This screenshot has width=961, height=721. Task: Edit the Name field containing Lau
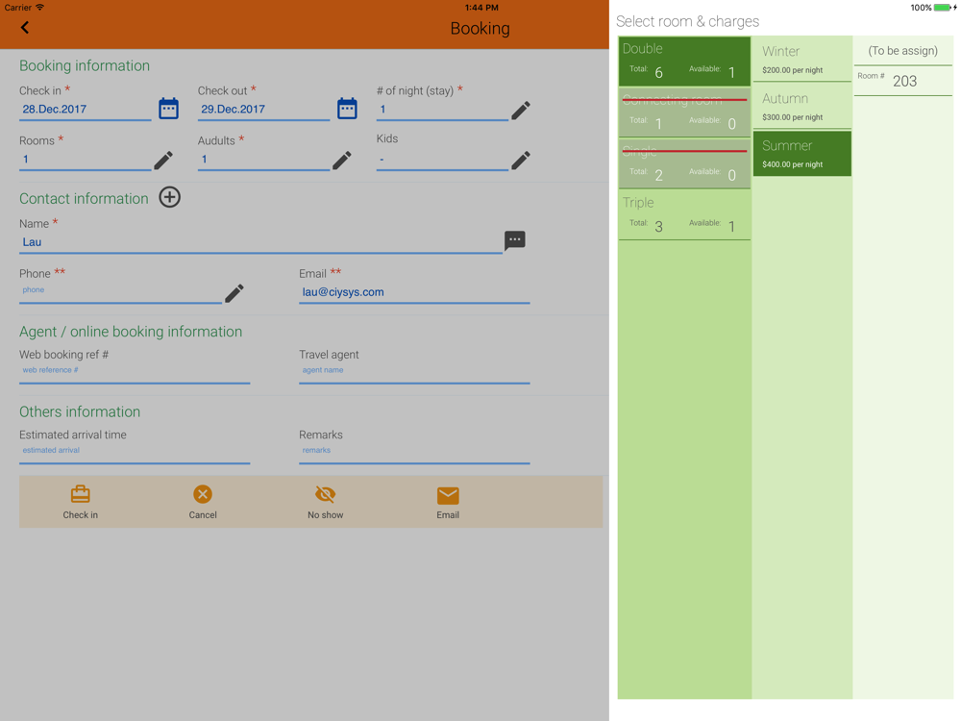click(260, 243)
